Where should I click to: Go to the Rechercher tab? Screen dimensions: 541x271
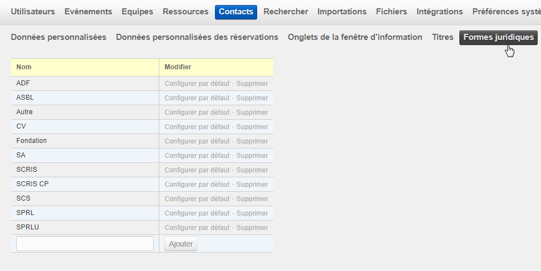coord(285,12)
